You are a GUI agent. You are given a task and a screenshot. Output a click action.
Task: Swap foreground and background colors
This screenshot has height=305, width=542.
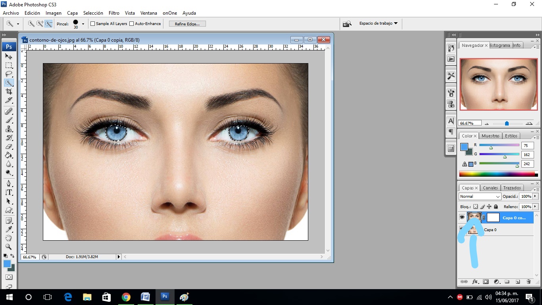12,256
